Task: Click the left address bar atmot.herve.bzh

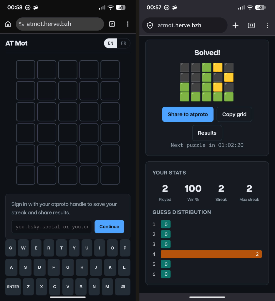Action: click(60, 24)
